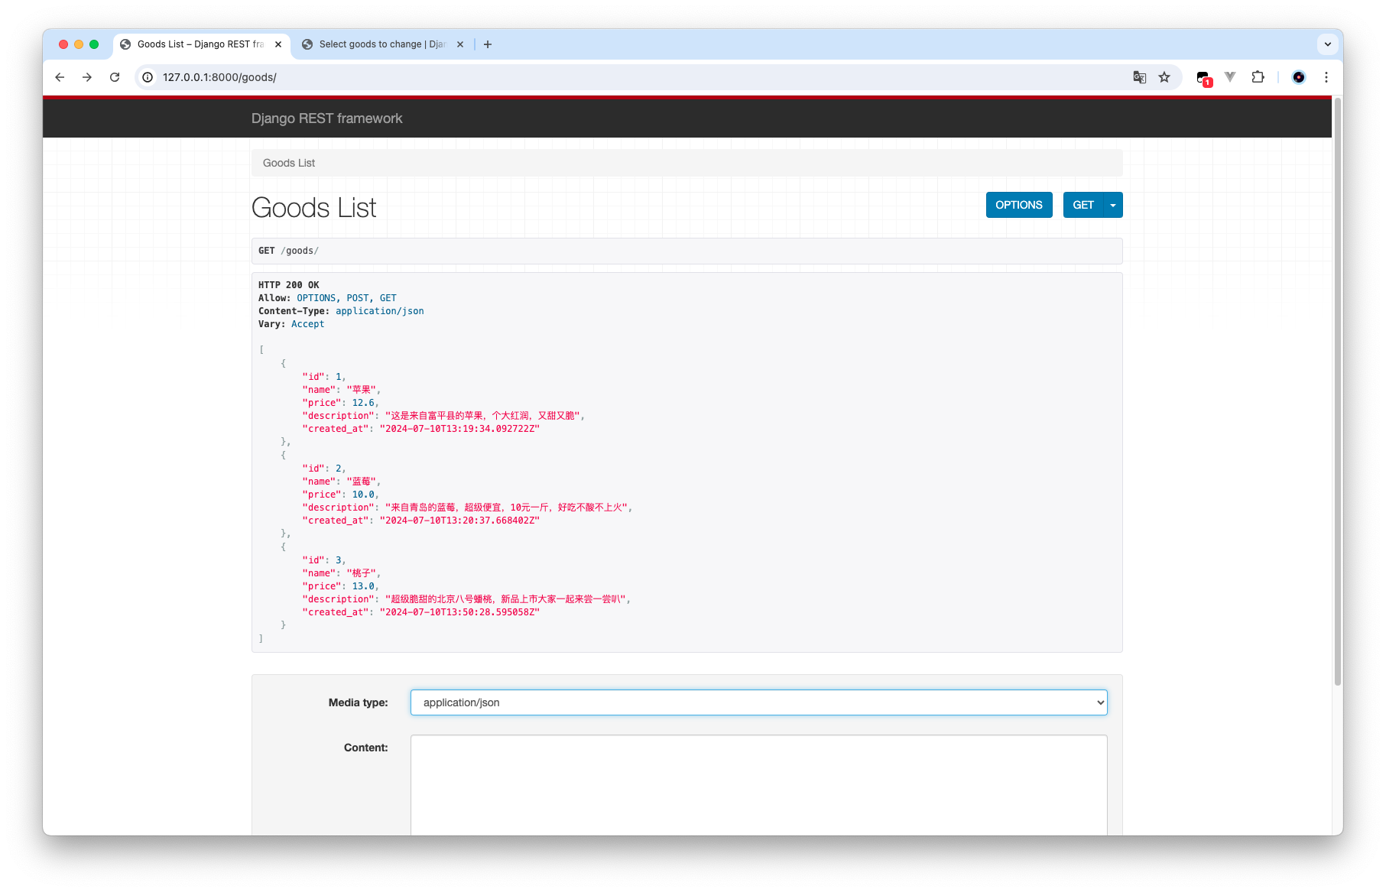Switch to Select goods to change tab

pos(382,44)
